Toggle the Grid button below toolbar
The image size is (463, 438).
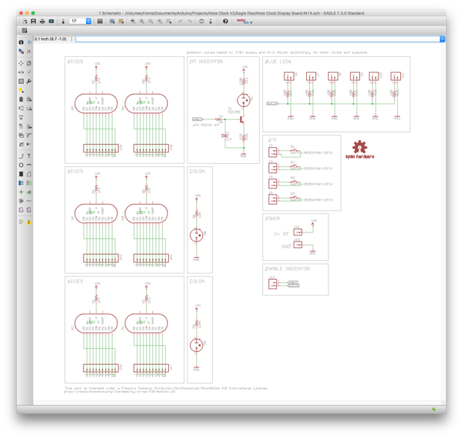tap(25, 30)
